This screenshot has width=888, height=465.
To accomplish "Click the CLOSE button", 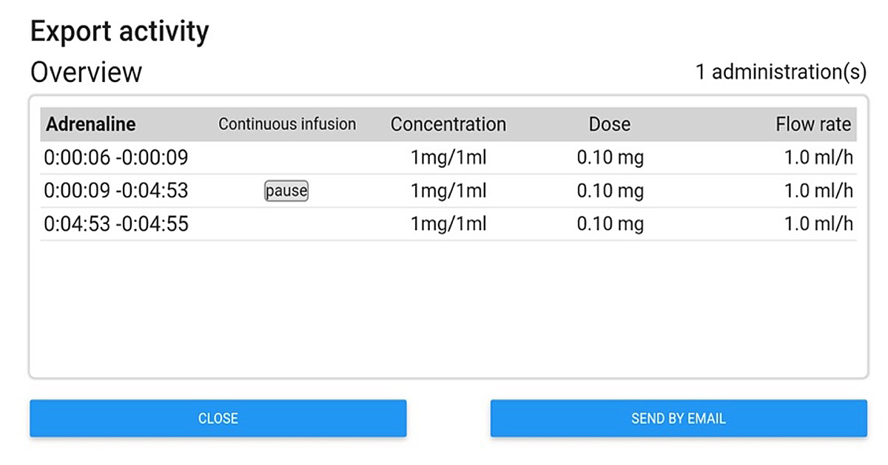I will (218, 418).
